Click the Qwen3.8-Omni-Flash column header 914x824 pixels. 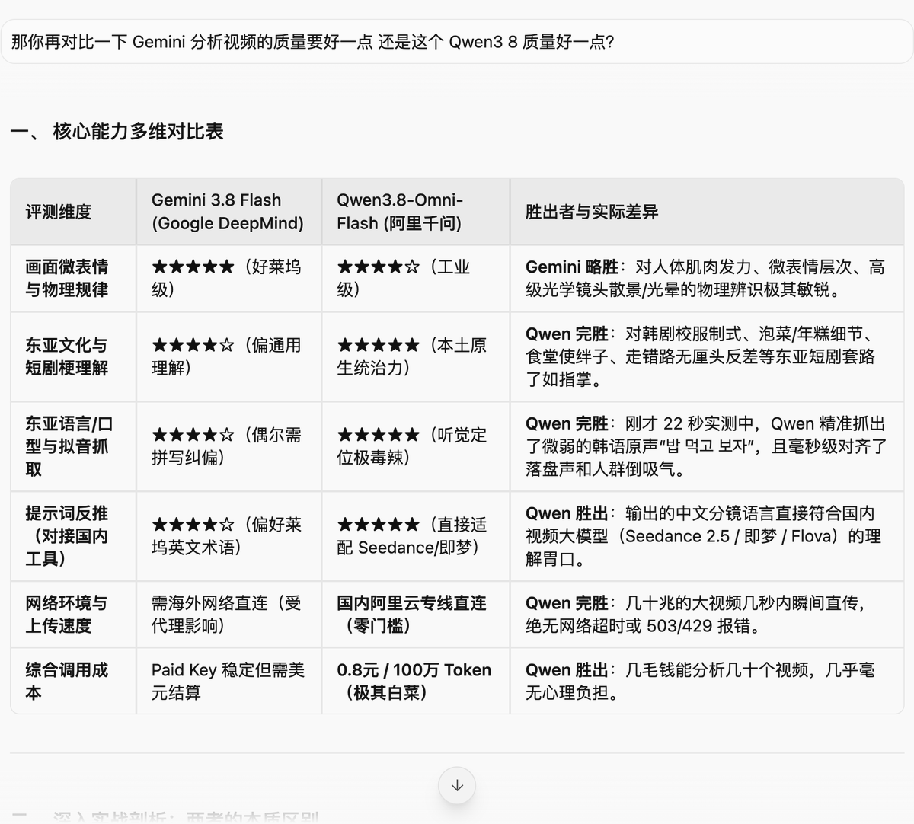coord(415,212)
